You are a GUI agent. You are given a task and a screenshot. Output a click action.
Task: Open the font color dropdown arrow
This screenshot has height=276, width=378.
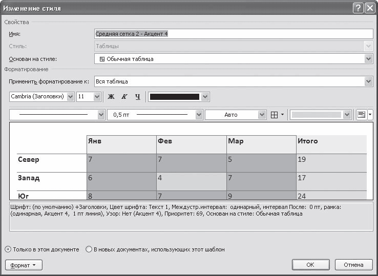205,97
